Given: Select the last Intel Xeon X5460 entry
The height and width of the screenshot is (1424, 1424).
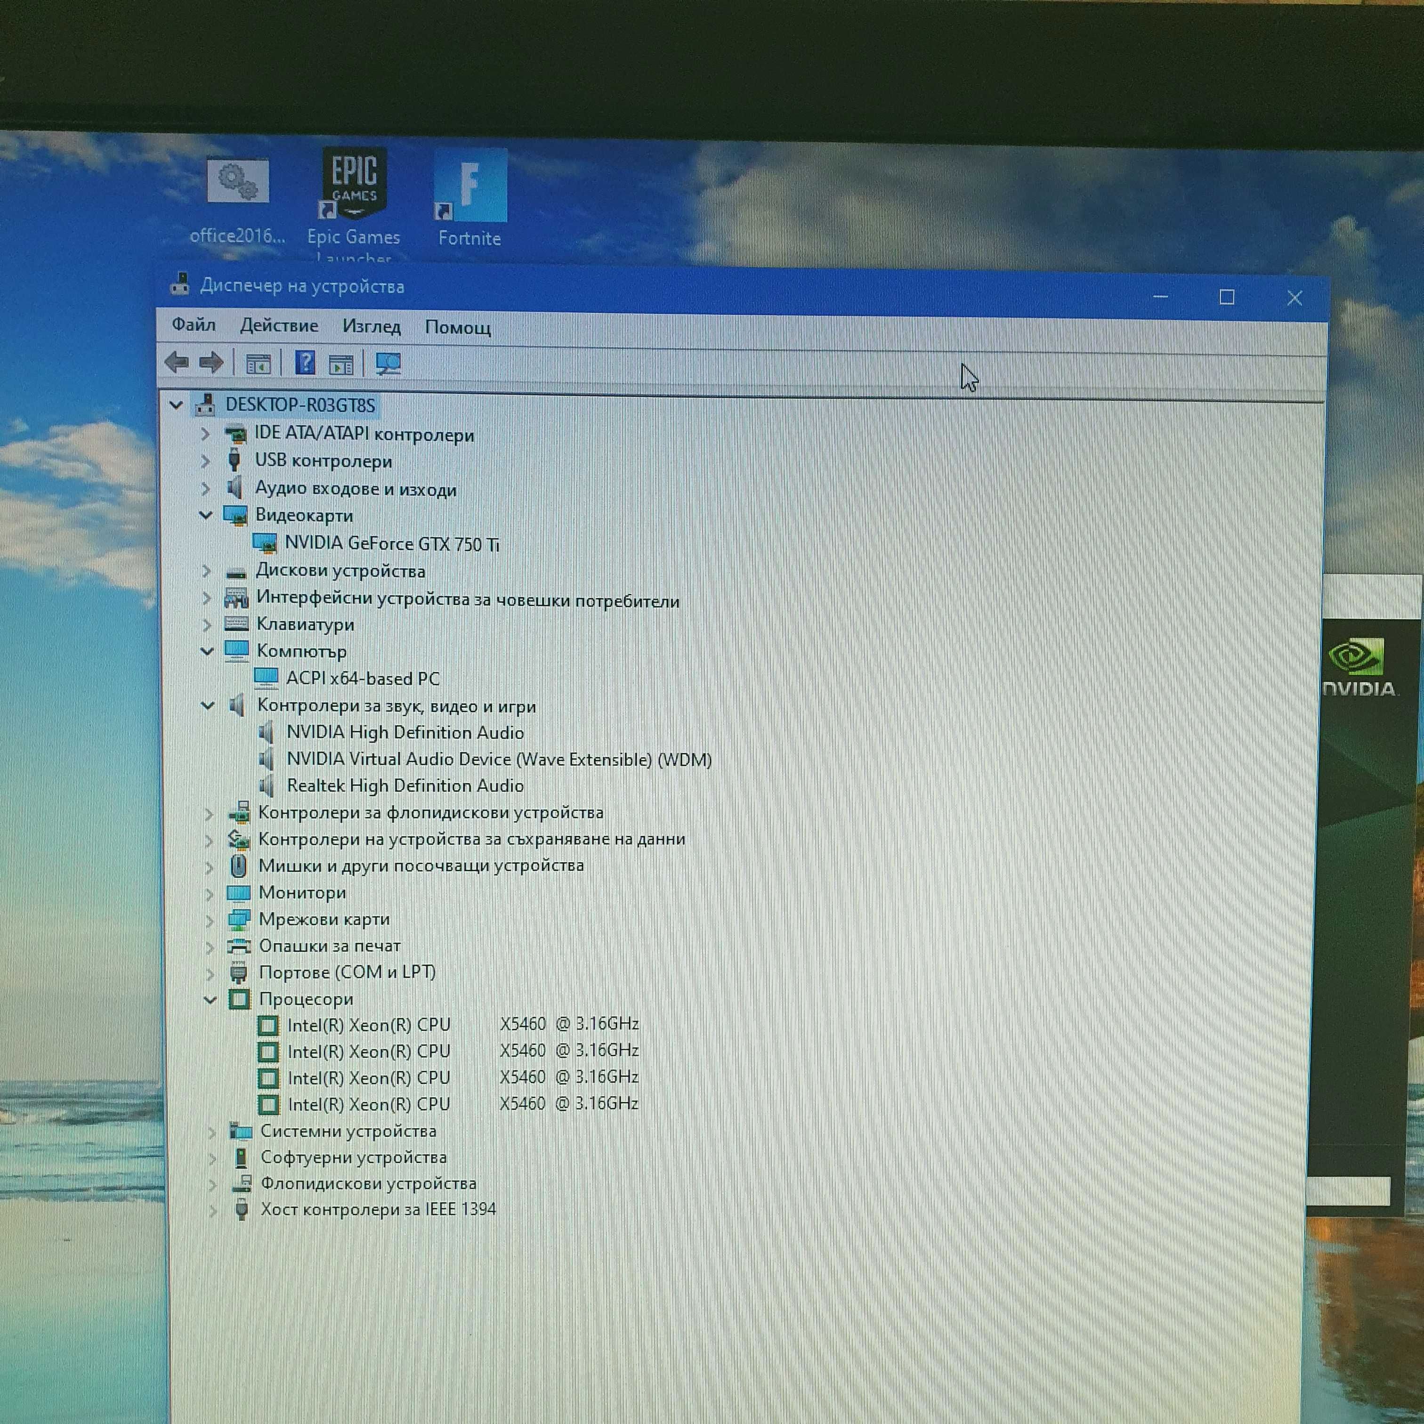Looking at the screenshot, I should 463,1104.
